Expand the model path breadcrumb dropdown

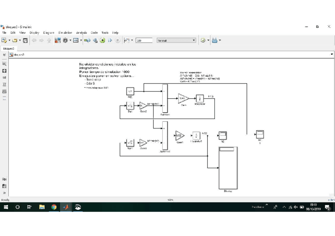[x=331, y=54]
